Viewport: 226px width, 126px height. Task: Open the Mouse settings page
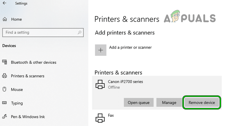[x=17, y=89]
